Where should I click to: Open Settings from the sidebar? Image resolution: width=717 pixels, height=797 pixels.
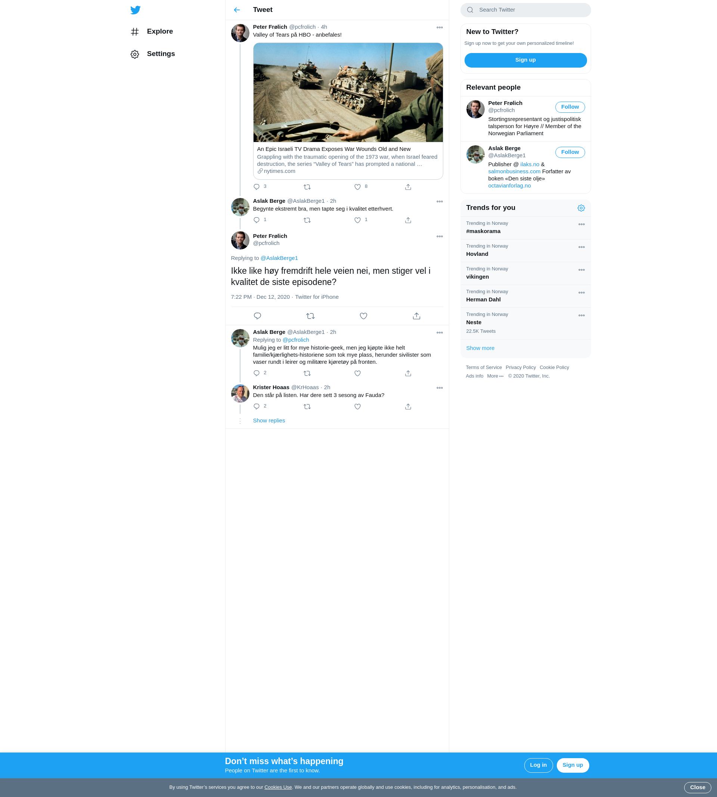pos(152,54)
